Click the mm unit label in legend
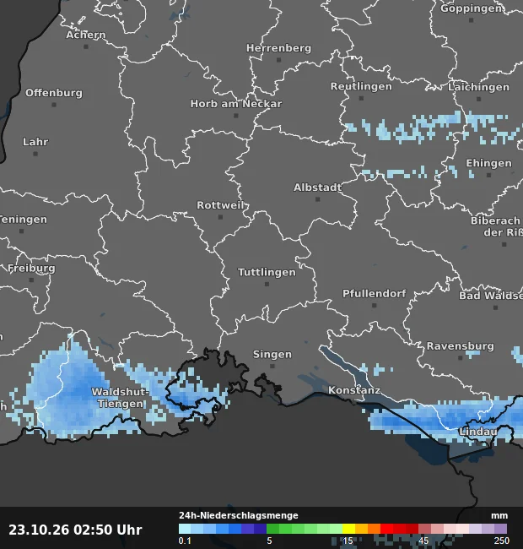523x549 pixels. point(499,516)
